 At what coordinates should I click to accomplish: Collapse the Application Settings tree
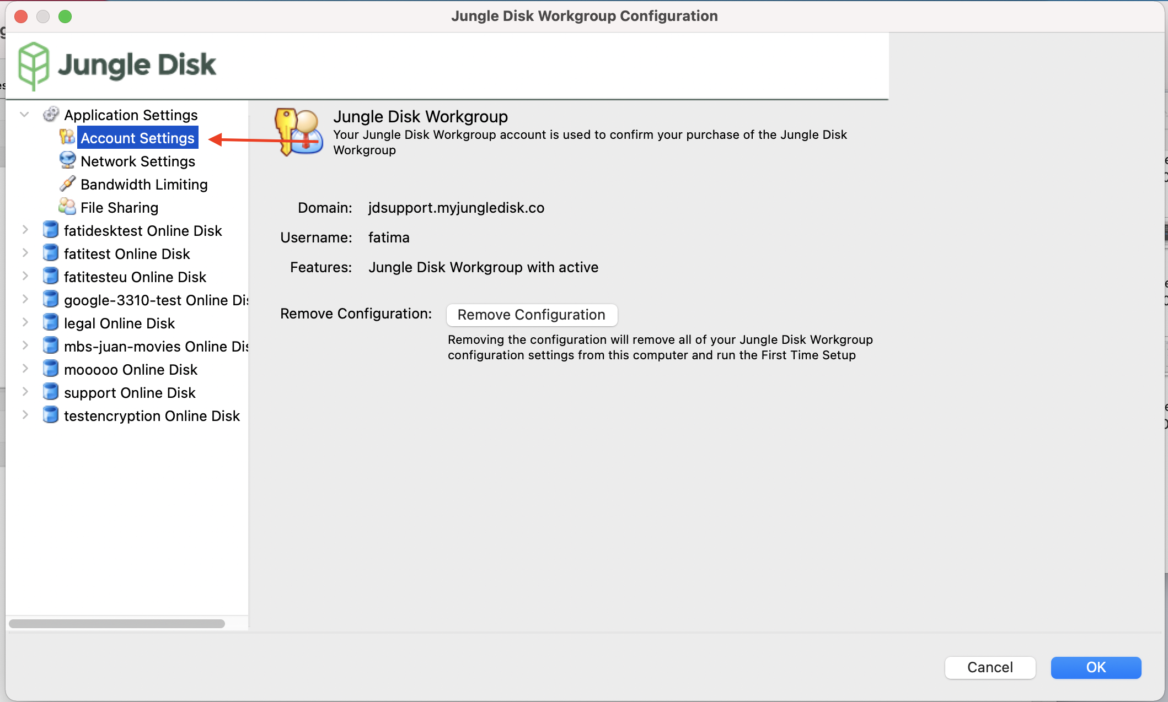click(24, 115)
